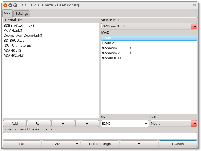Click the Add button

point(14,123)
